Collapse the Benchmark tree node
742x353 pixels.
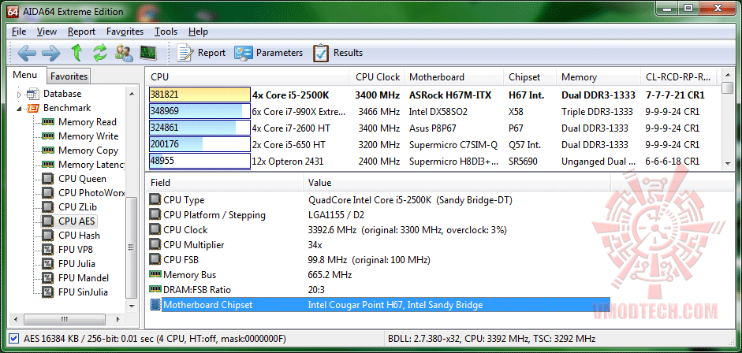pyautogui.click(x=20, y=108)
